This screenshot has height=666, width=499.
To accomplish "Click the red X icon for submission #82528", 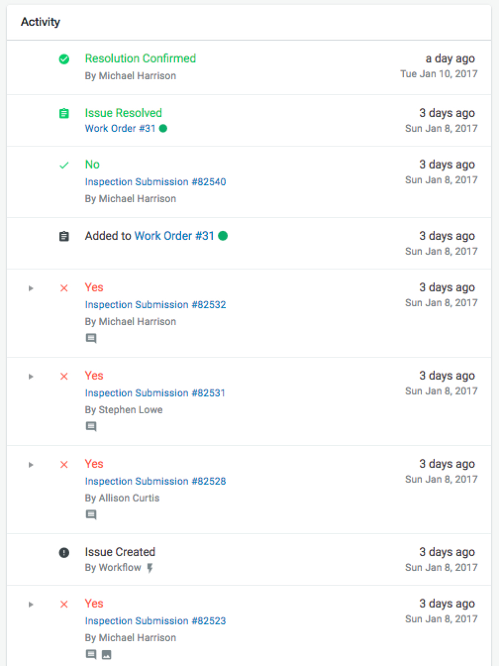I will 64,465.
